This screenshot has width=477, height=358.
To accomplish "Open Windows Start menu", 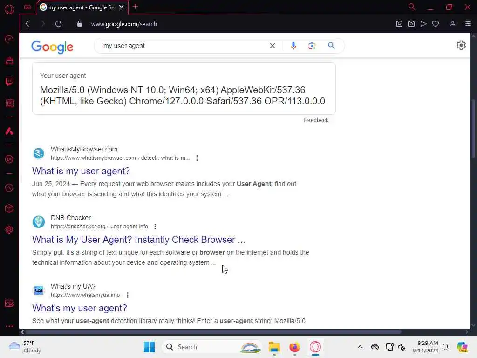I will [149, 347].
